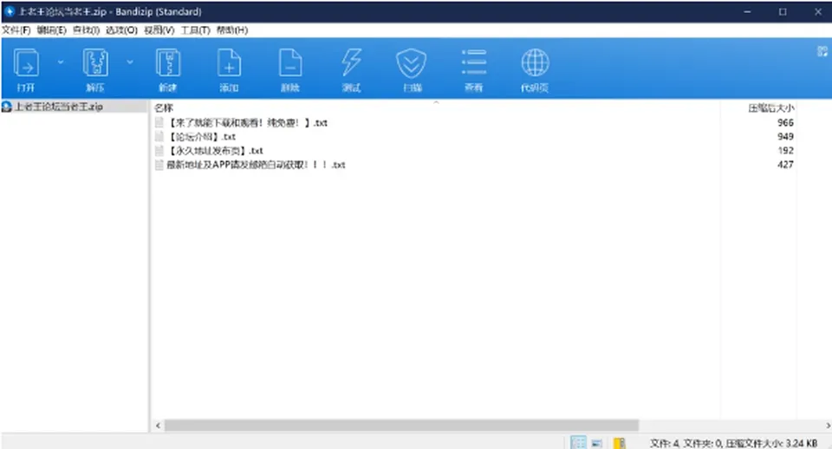Select the first .txt file with size 966

247,122
